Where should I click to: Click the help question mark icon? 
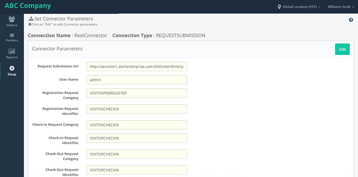(351, 20)
